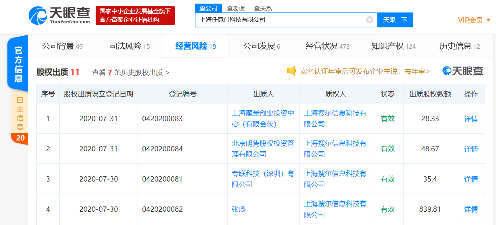Clear the search box with X icon

(369, 20)
